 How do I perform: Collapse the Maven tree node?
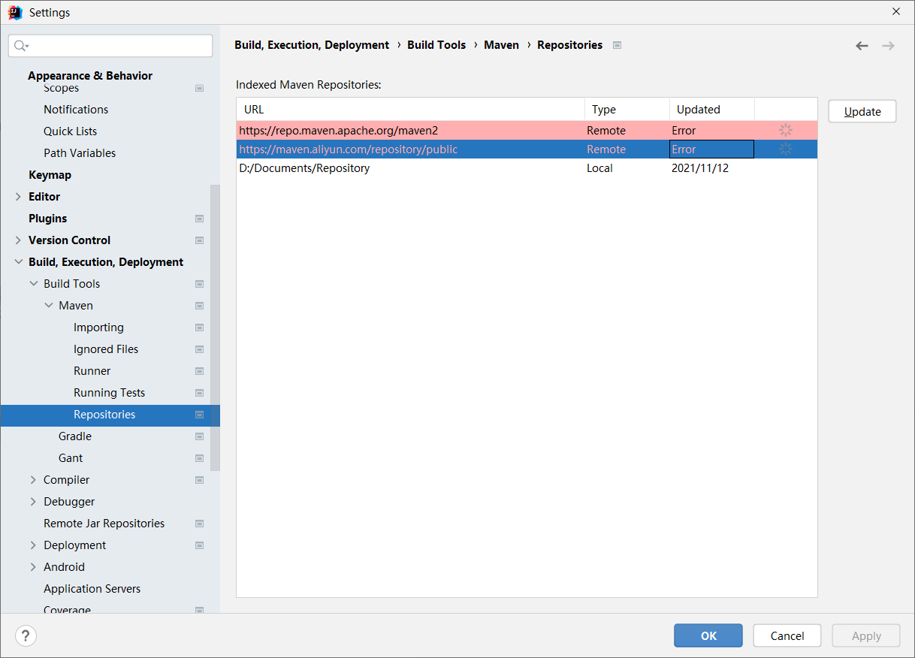click(x=48, y=306)
